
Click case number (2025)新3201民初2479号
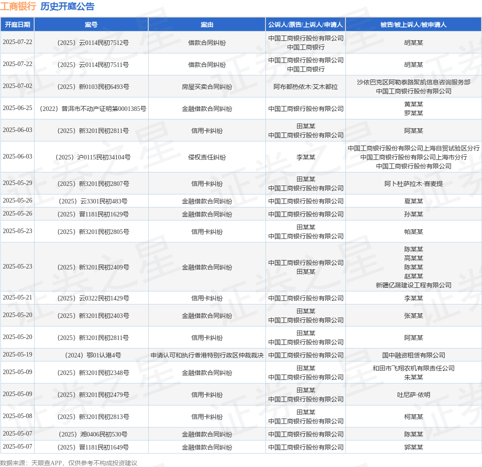pyautogui.click(x=92, y=395)
